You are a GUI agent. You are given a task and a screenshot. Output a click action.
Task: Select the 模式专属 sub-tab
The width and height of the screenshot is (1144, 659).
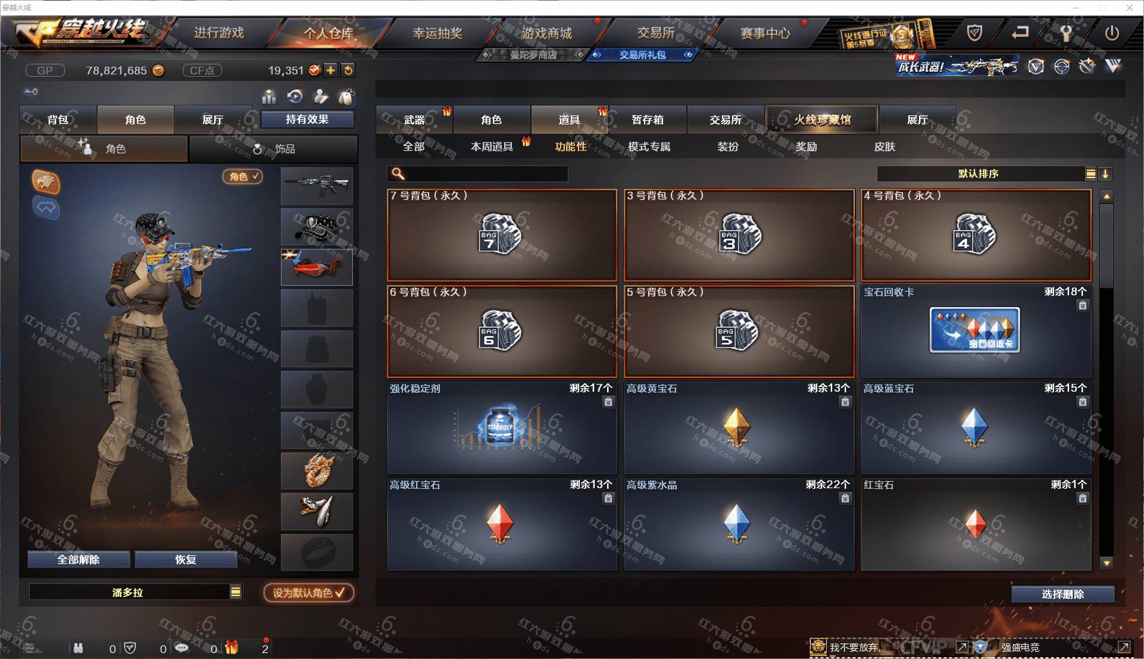[649, 146]
